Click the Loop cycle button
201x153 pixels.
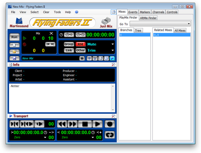click(x=109, y=134)
